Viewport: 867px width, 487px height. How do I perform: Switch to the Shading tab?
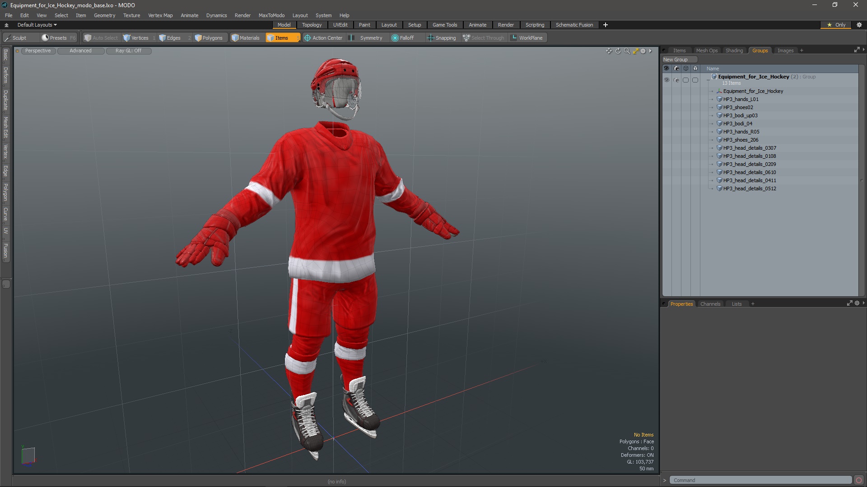coord(734,51)
